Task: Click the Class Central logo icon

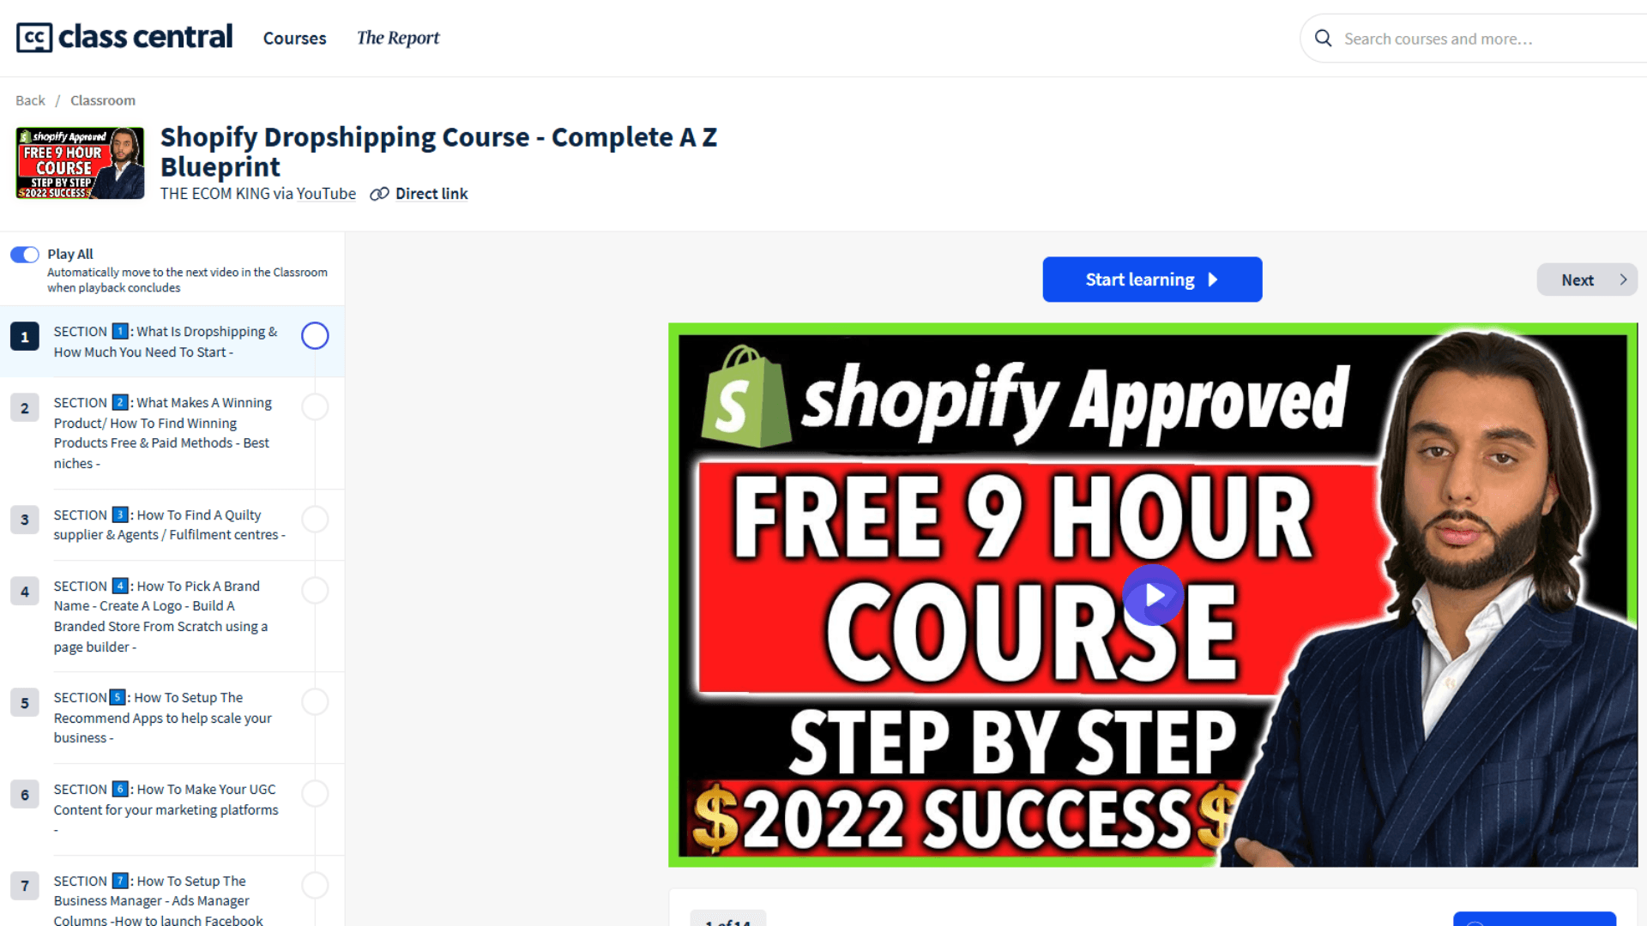Action: click(34, 38)
